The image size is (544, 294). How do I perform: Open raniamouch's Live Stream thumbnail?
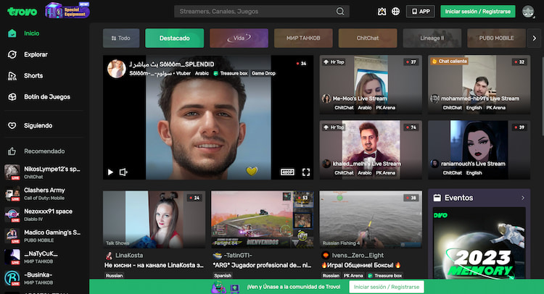point(479,150)
